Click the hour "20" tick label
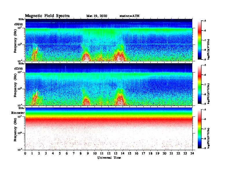The image size is (229, 176). 165,154
